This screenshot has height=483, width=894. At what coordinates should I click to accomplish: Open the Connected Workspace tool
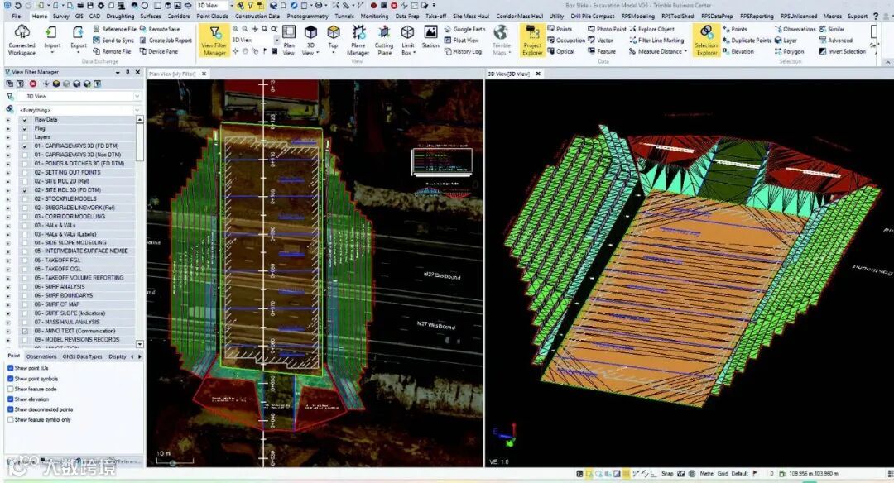click(x=22, y=40)
